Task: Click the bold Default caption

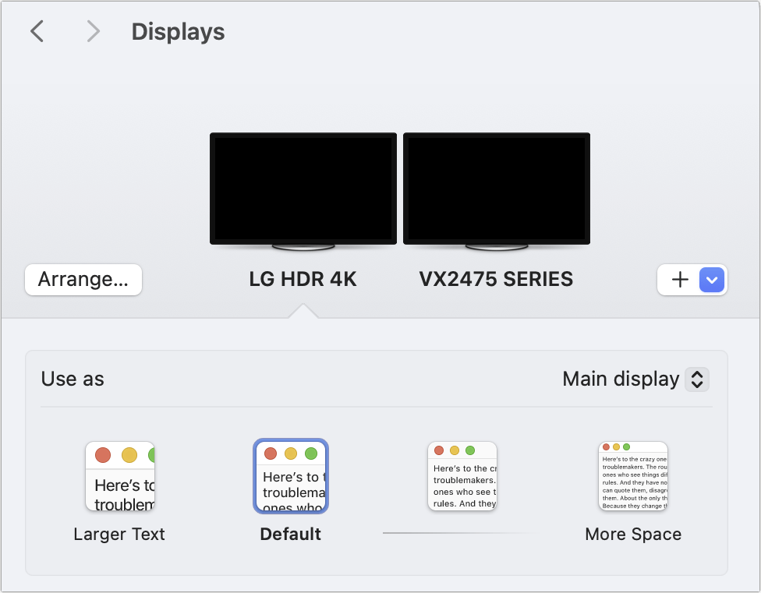Action: [x=291, y=535]
